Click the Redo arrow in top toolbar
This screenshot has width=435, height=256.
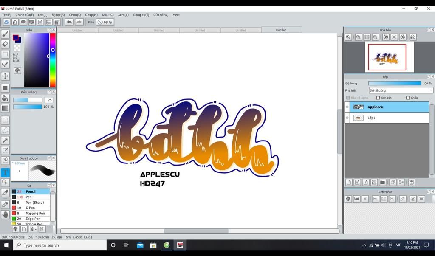pyautogui.click(x=79, y=22)
